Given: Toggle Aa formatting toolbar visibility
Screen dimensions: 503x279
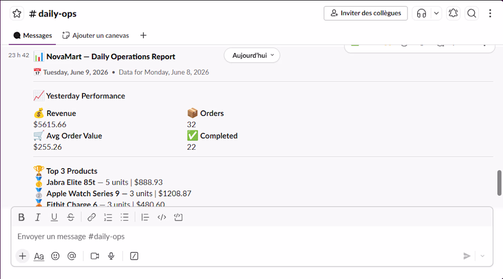Looking at the screenshot, I should [39, 256].
